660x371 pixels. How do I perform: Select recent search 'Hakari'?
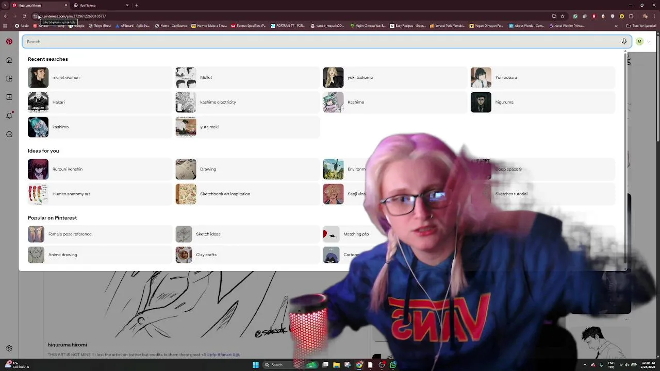coord(100,102)
